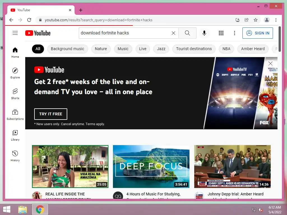Screen dimensions: 287x215
Task: Bookmark this page with the star icon
Action: [x=256, y=20]
